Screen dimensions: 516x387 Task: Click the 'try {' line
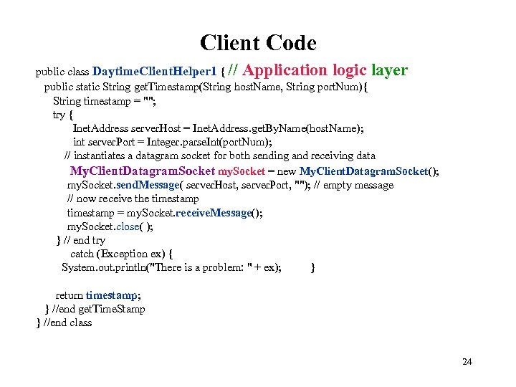pos(62,115)
